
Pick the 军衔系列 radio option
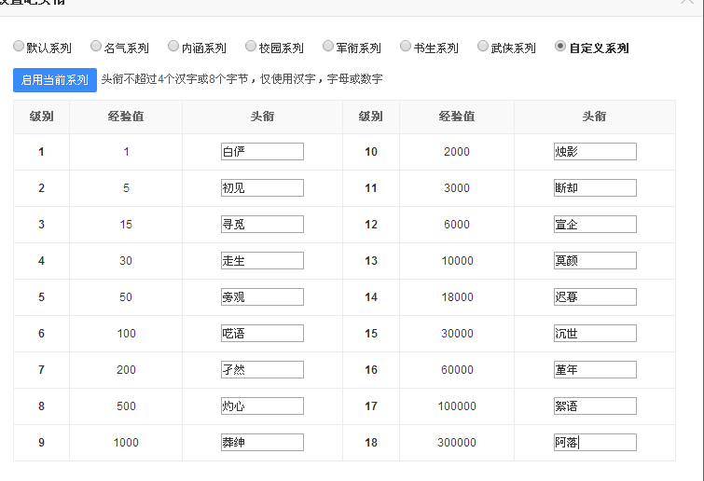point(328,46)
